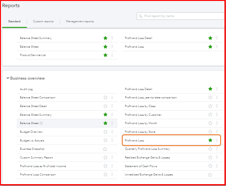Click info icon beside Balance Sheet in Business overview
This screenshot has width=226, height=186.
click(41, 123)
